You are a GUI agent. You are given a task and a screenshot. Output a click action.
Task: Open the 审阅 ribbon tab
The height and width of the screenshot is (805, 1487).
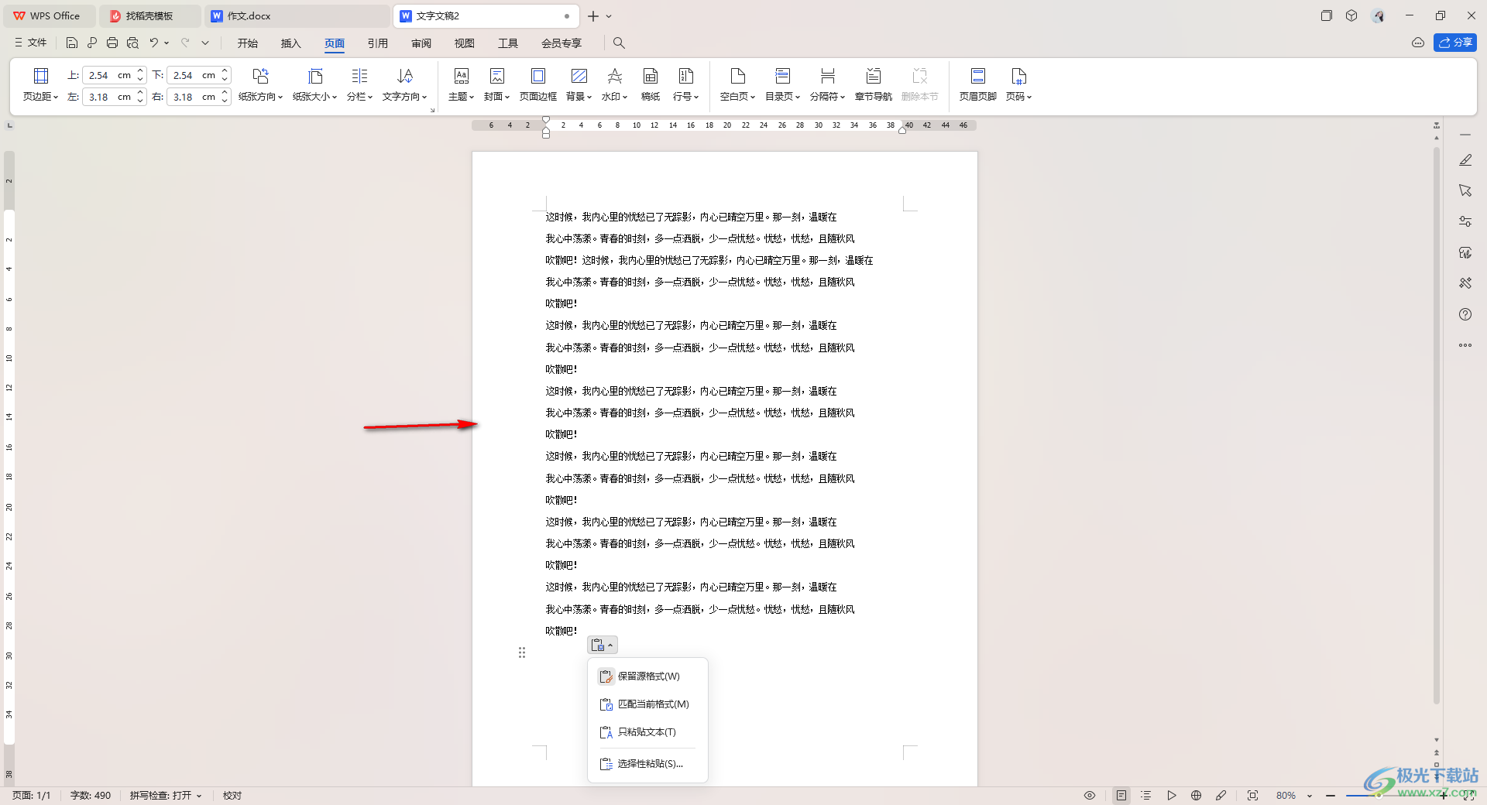point(421,43)
